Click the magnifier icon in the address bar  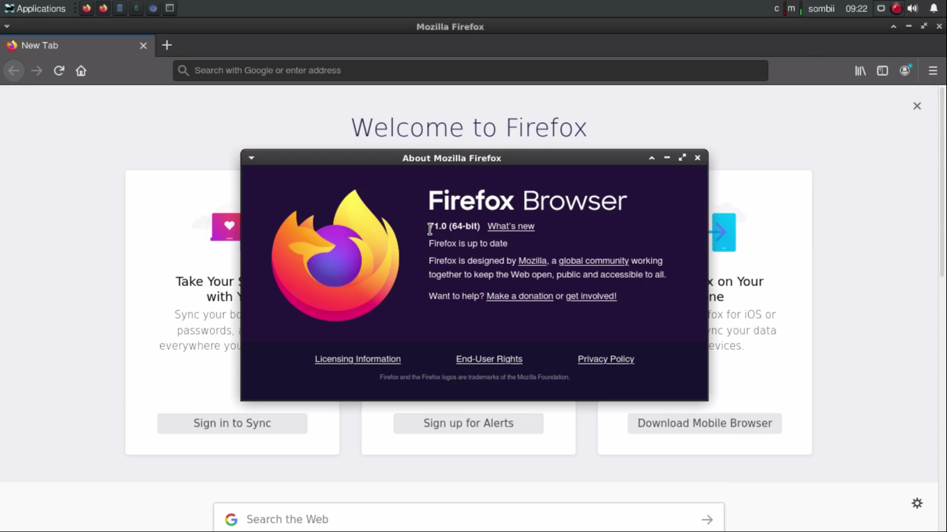click(183, 70)
